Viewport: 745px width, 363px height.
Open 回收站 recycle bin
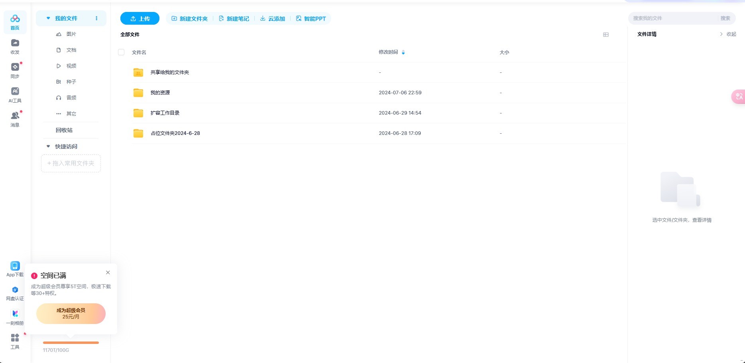64,130
